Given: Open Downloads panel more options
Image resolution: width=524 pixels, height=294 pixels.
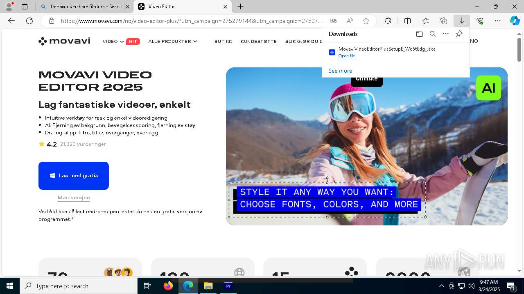Looking at the screenshot, I should tap(446, 34).
